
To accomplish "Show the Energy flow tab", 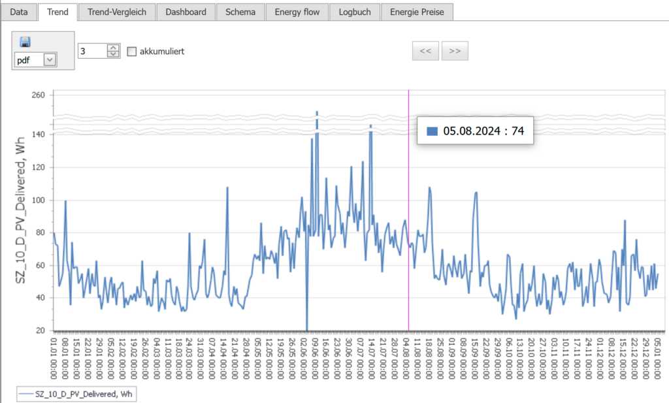I will (x=297, y=12).
